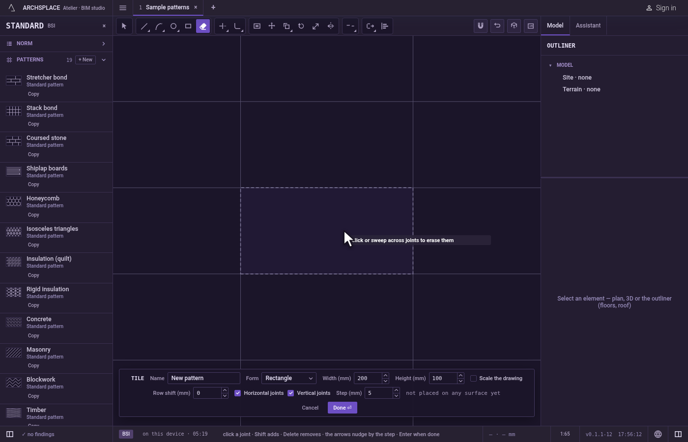Screen dimensions: 688x442
Task: Switch to the Assistant tab
Action: pos(588,26)
